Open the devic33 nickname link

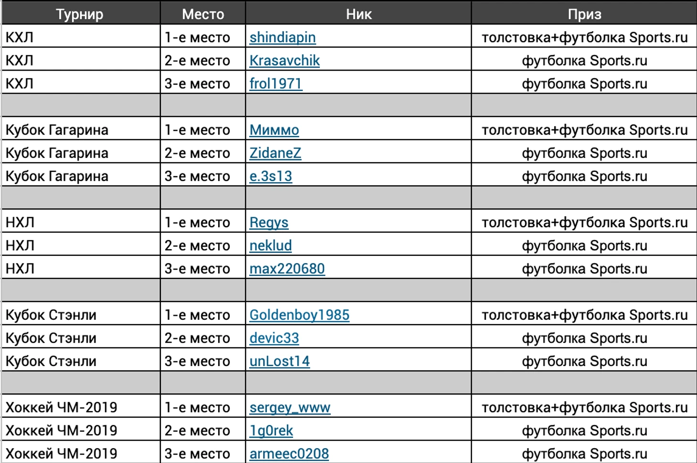coord(274,338)
